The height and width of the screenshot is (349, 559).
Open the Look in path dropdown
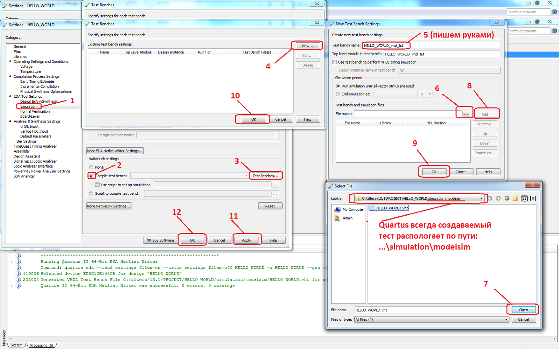pyautogui.click(x=481, y=199)
